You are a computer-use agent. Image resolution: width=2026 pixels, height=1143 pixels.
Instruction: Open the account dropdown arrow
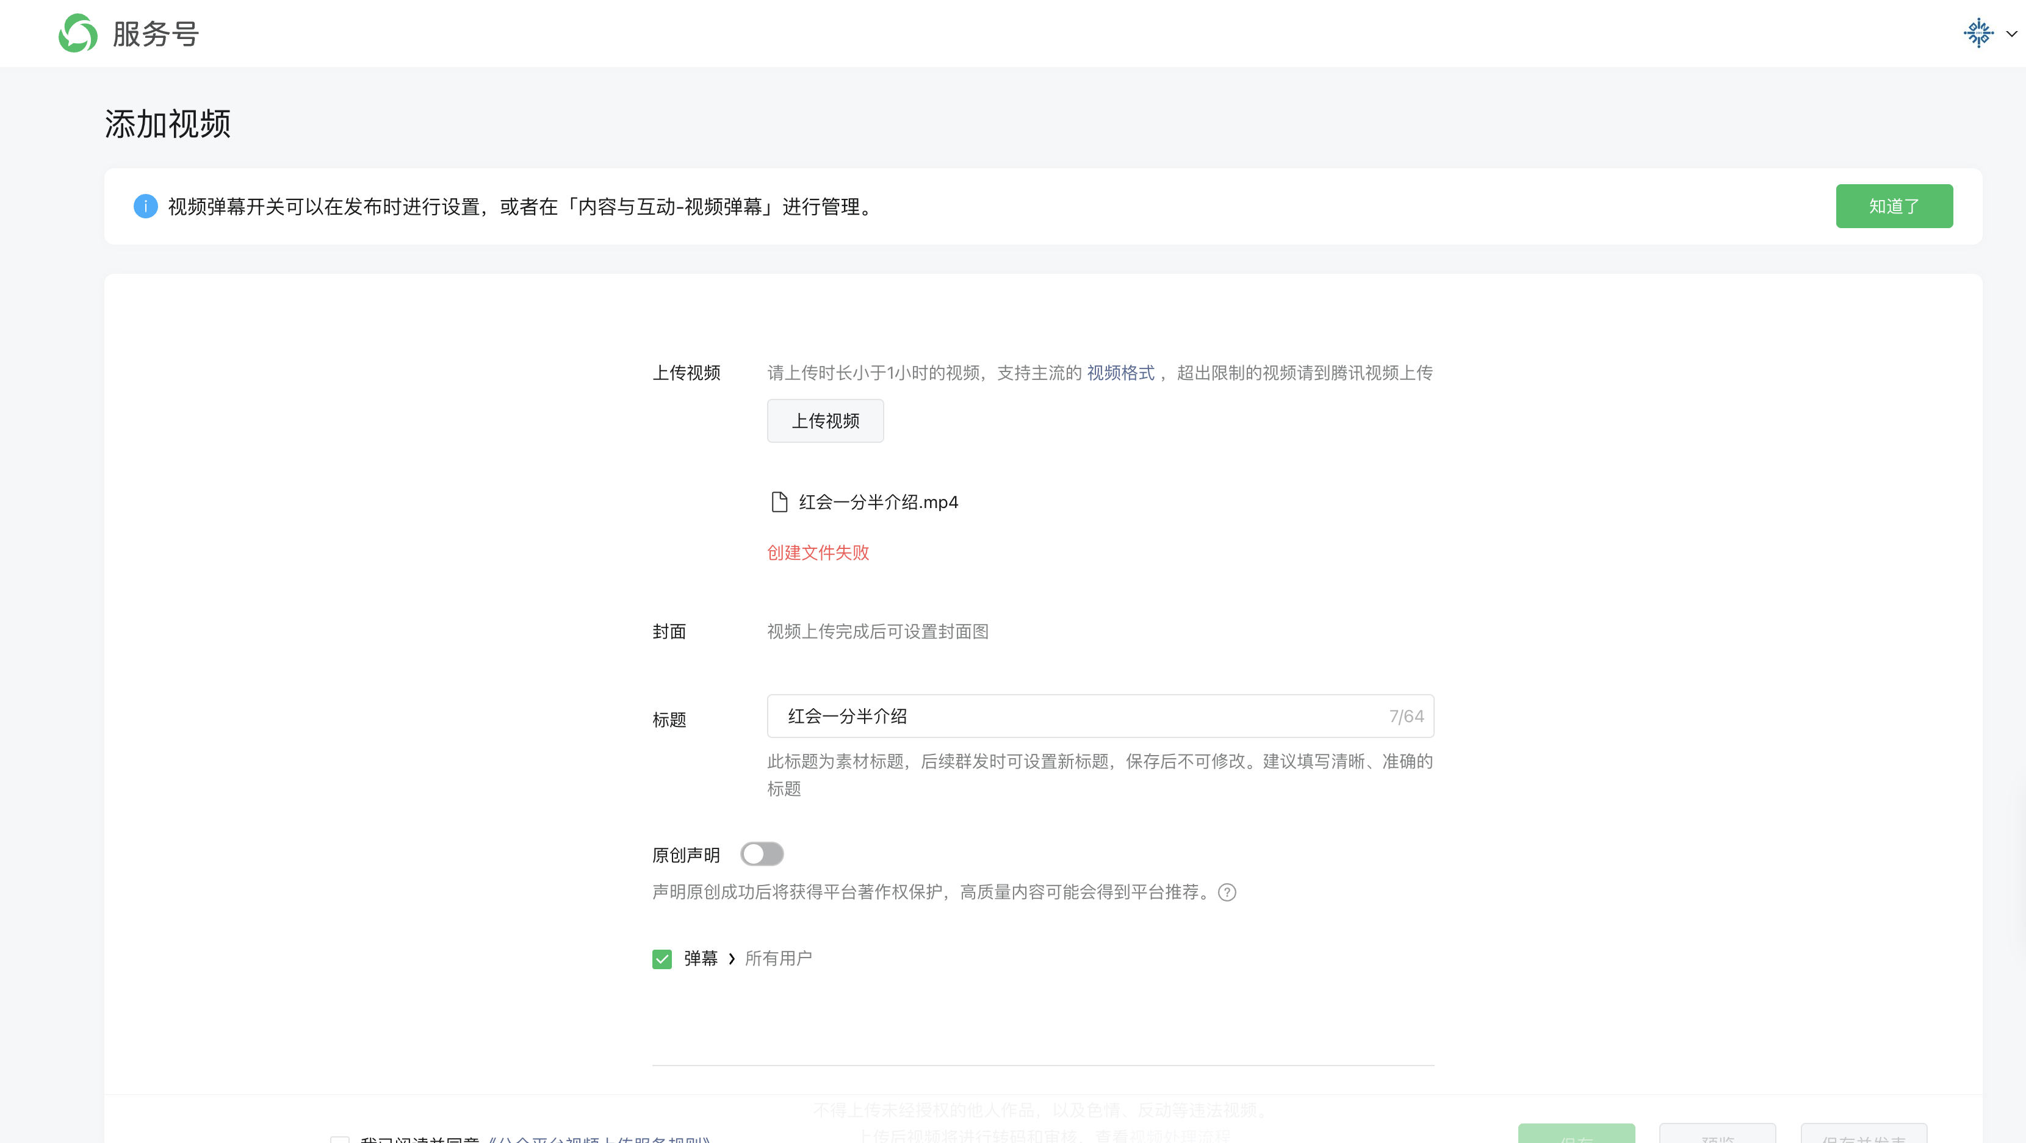[x=2012, y=34]
